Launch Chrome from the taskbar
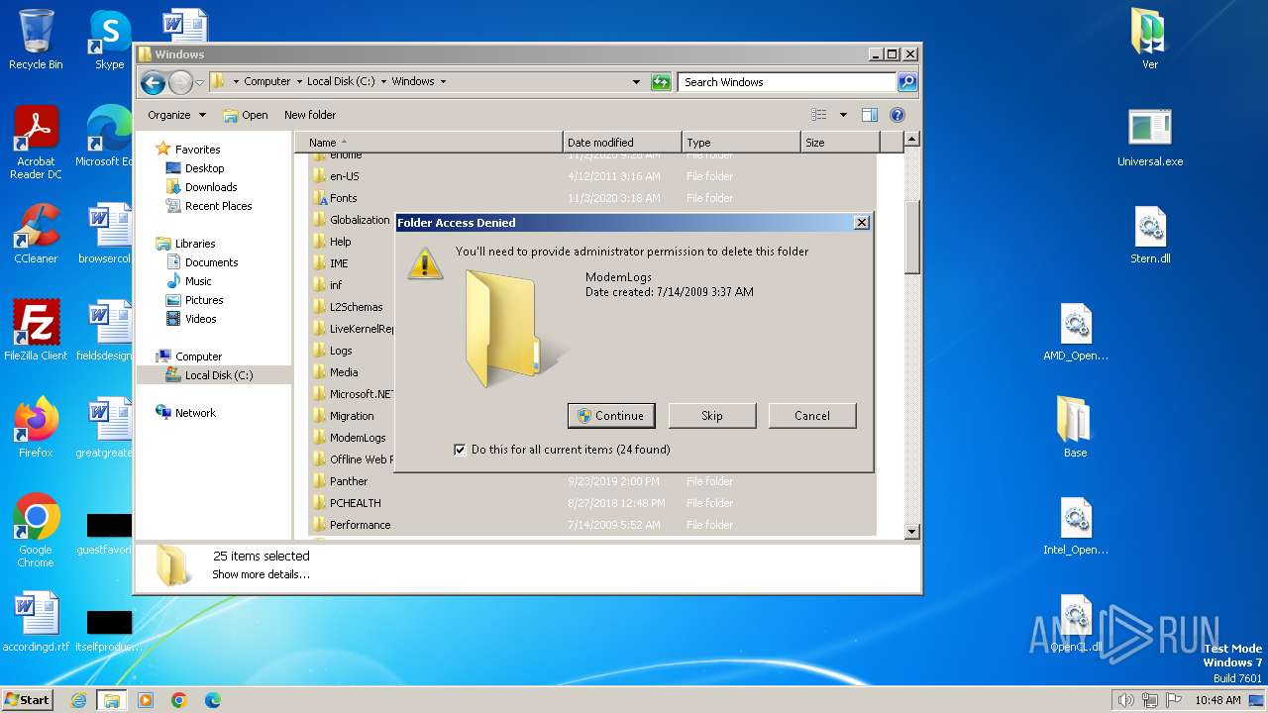 (x=179, y=700)
